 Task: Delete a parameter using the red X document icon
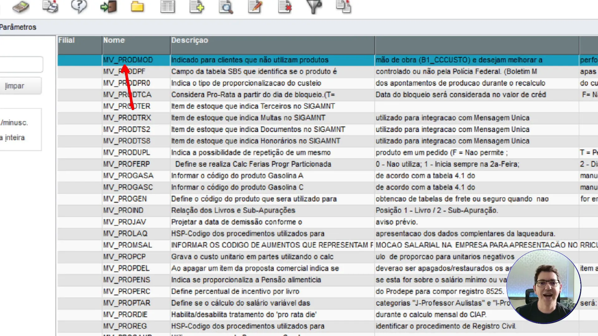click(x=284, y=7)
